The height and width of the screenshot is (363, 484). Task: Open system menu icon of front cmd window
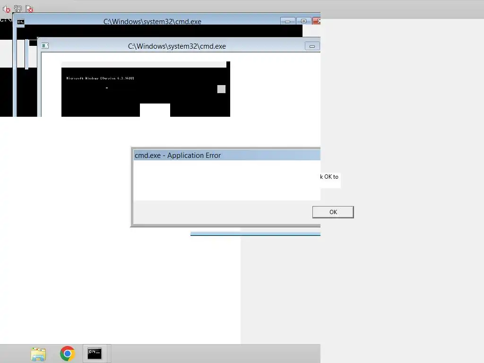coord(45,46)
